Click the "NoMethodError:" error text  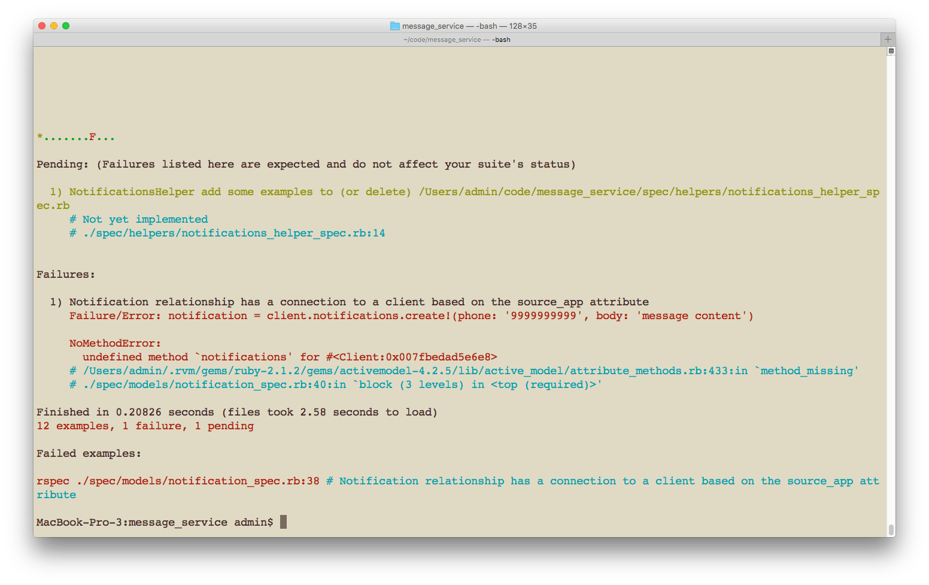(x=114, y=343)
